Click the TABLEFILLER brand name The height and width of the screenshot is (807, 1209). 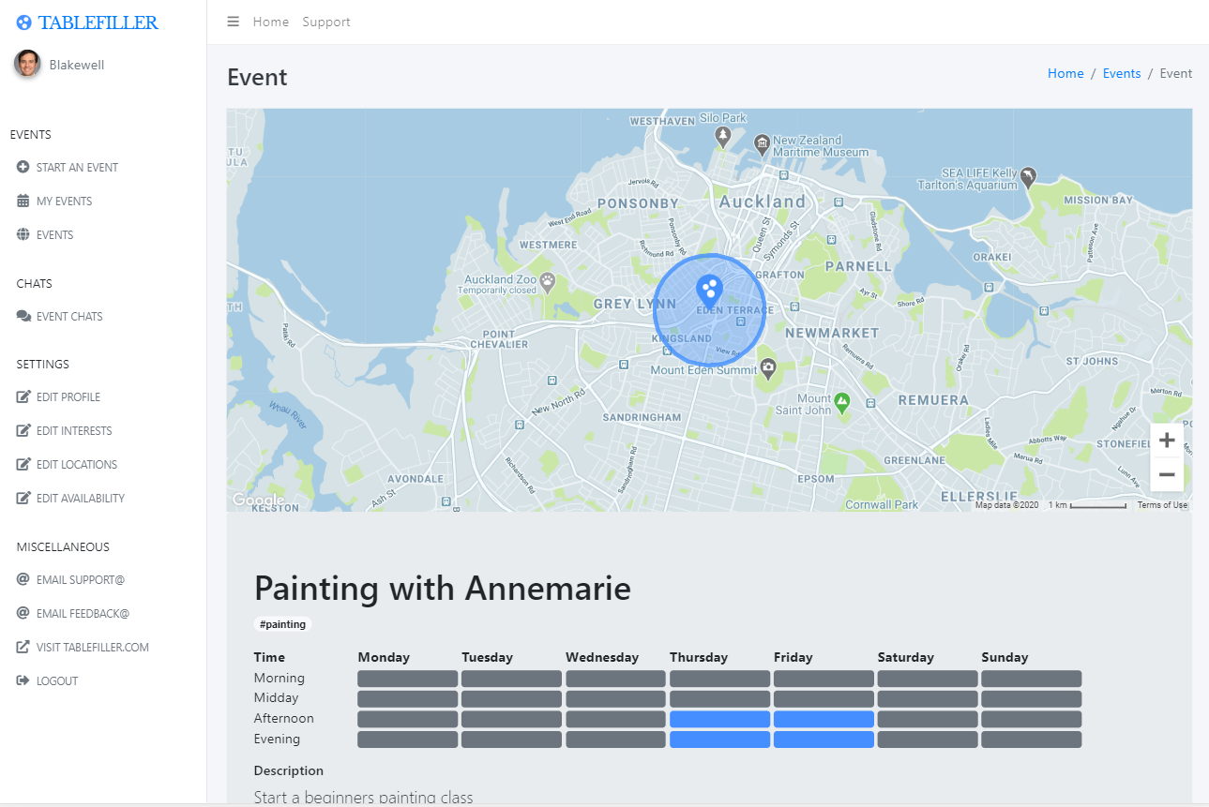(x=98, y=23)
